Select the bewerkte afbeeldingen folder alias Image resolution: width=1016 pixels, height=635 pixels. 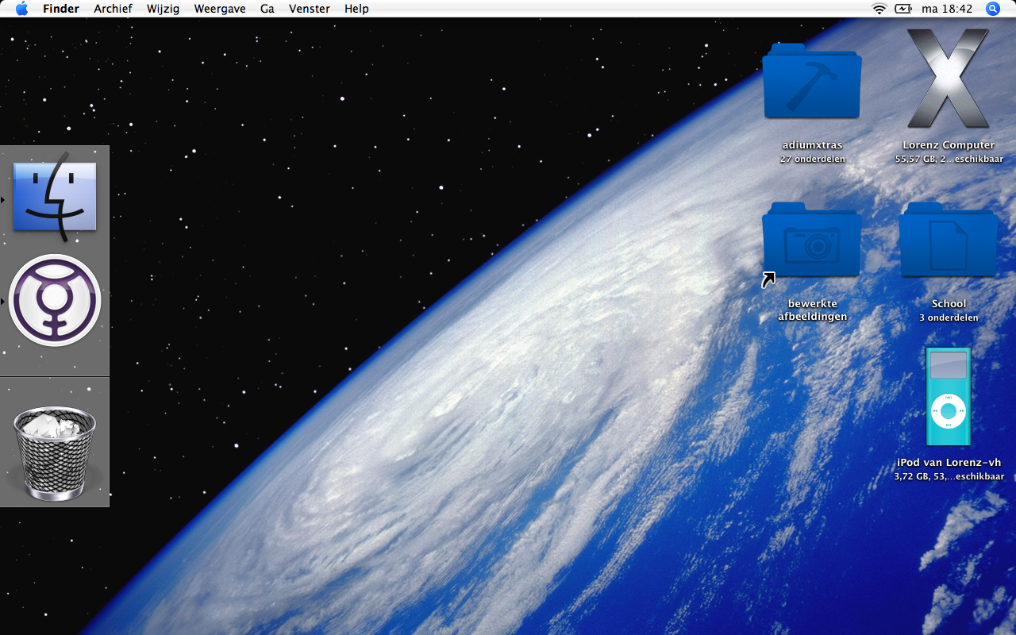[811, 241]
